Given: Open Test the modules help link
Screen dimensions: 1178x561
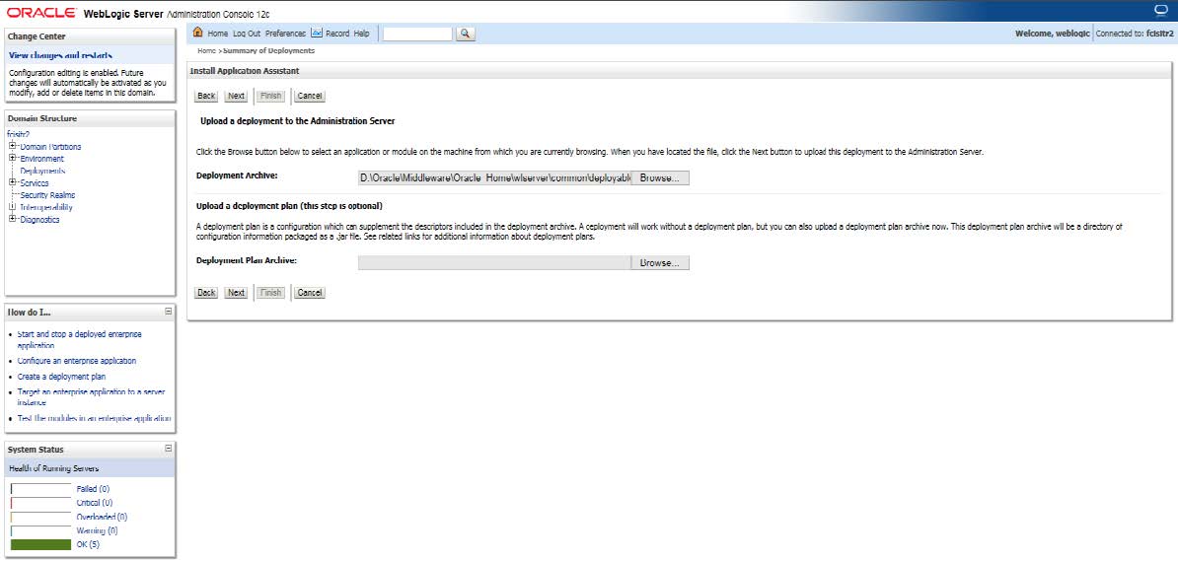Looking at the screenshot, I should tap(94, 418).
